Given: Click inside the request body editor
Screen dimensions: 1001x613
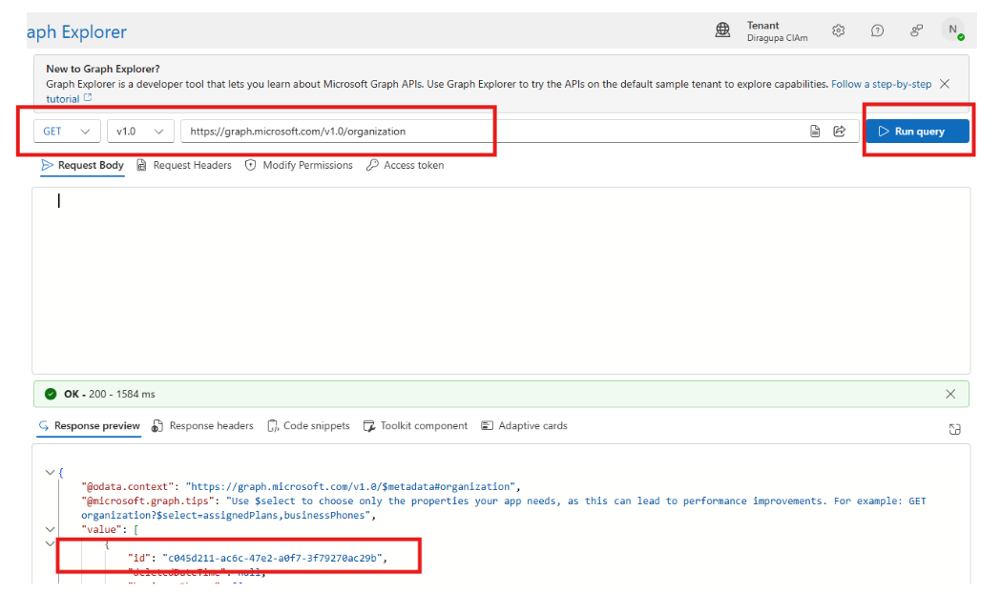Looking at the screenshot, I should point(501,280).
